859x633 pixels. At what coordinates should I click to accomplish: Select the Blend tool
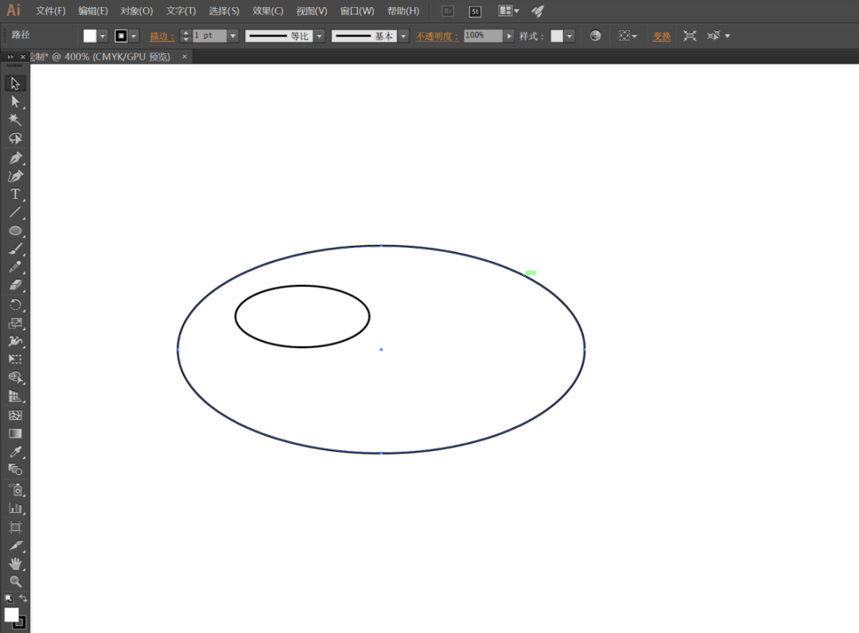15,470
